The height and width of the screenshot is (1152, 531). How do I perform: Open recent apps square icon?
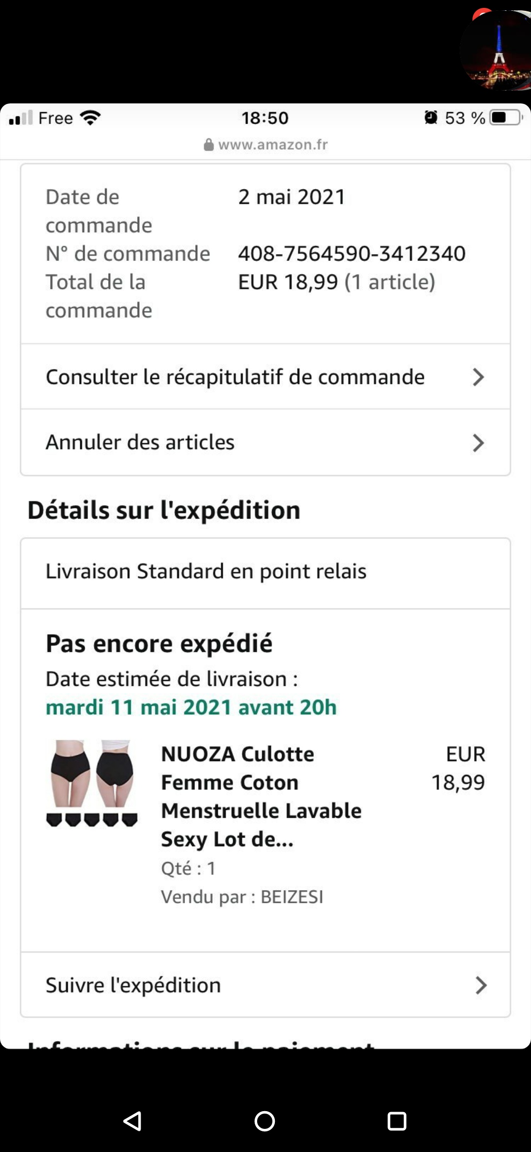397,1121
